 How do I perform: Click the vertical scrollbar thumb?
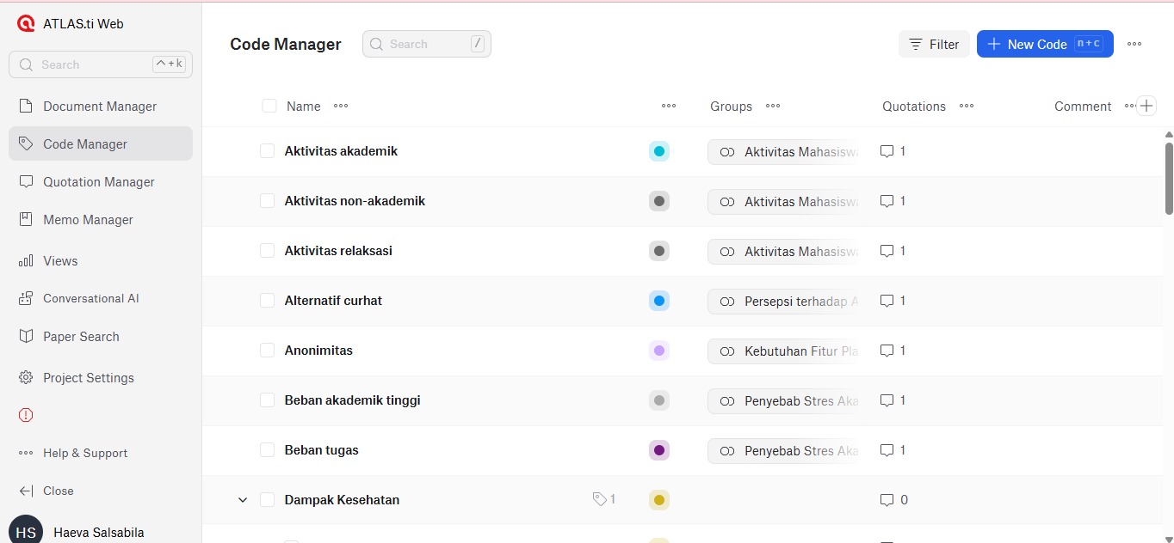coord(1169,178)
